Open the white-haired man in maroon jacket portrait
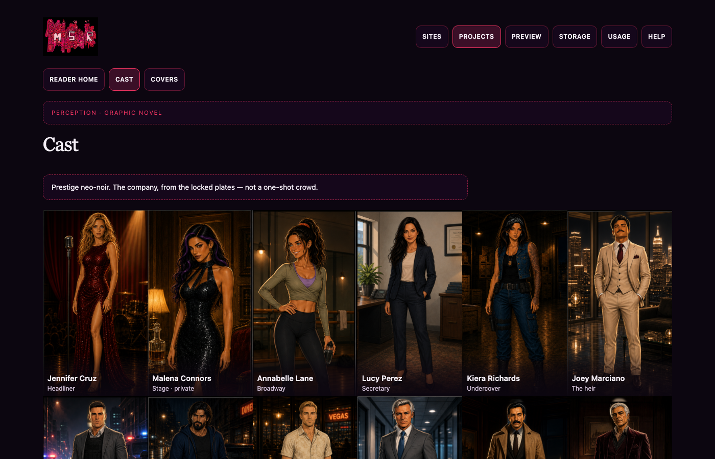Screen dimensions: 715x459 coord(619,428)
